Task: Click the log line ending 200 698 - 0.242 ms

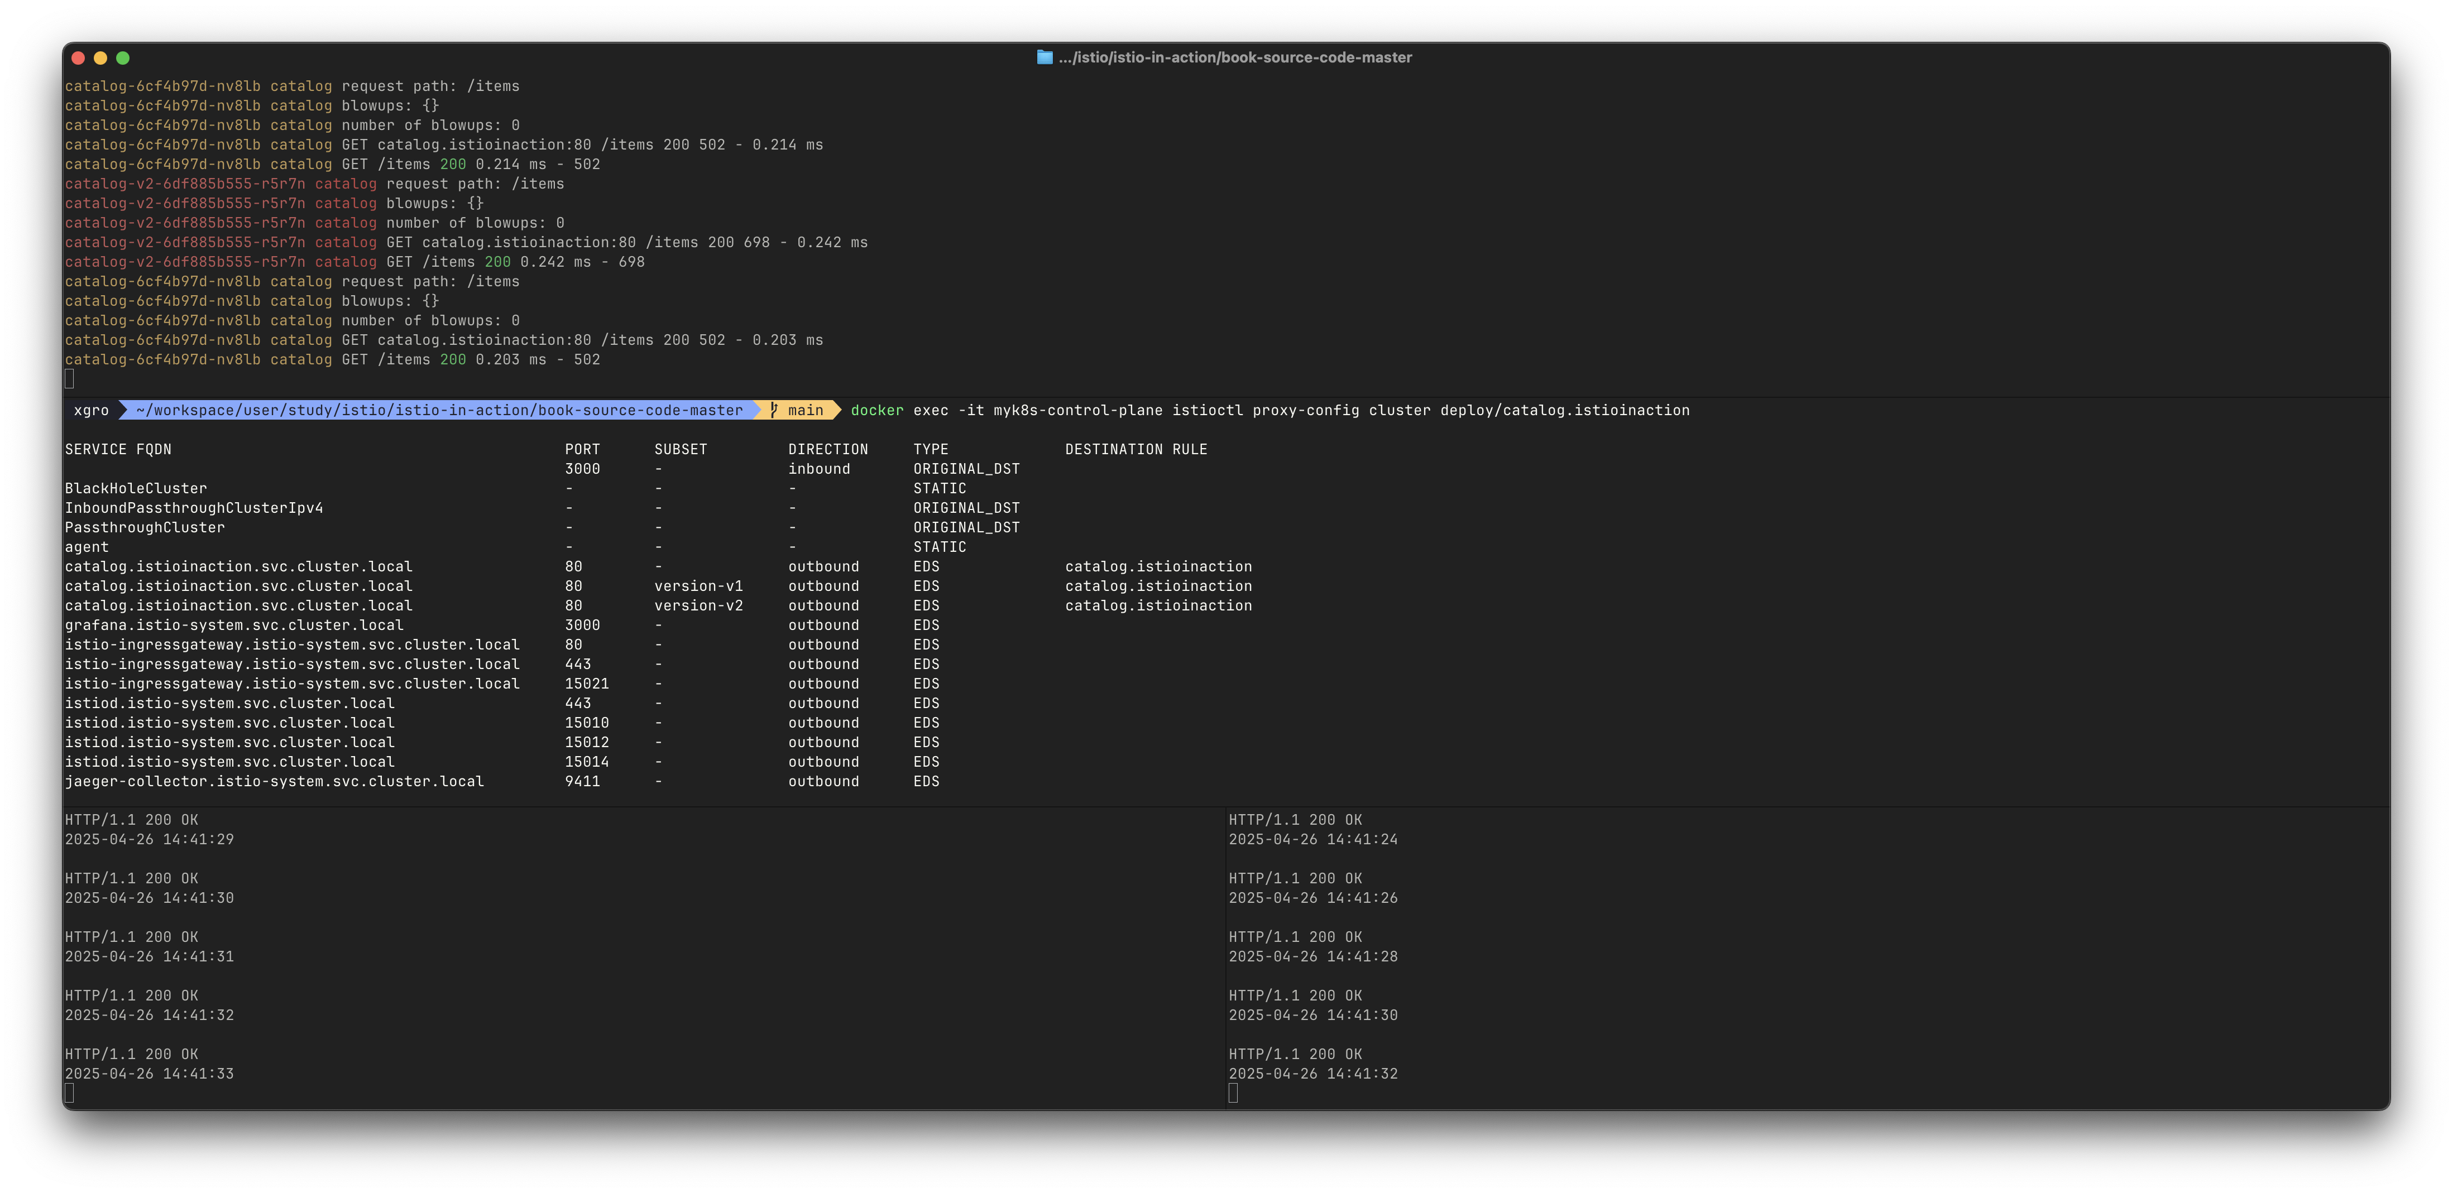Action: pyautogui.click(x=467, y=242)
